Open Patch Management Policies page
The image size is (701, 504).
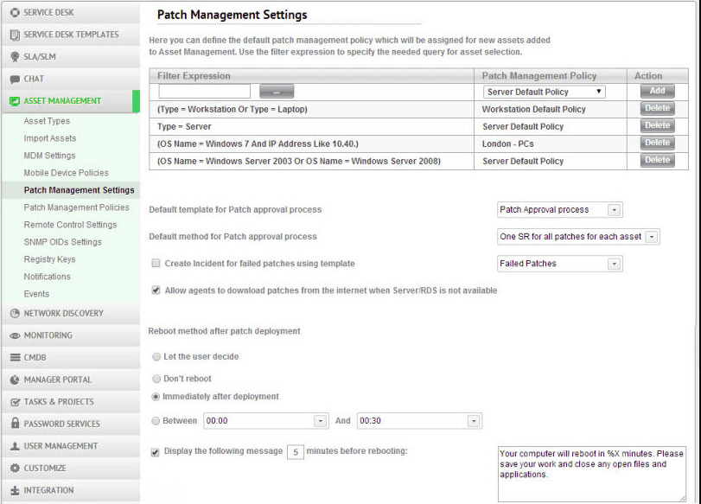76,207
